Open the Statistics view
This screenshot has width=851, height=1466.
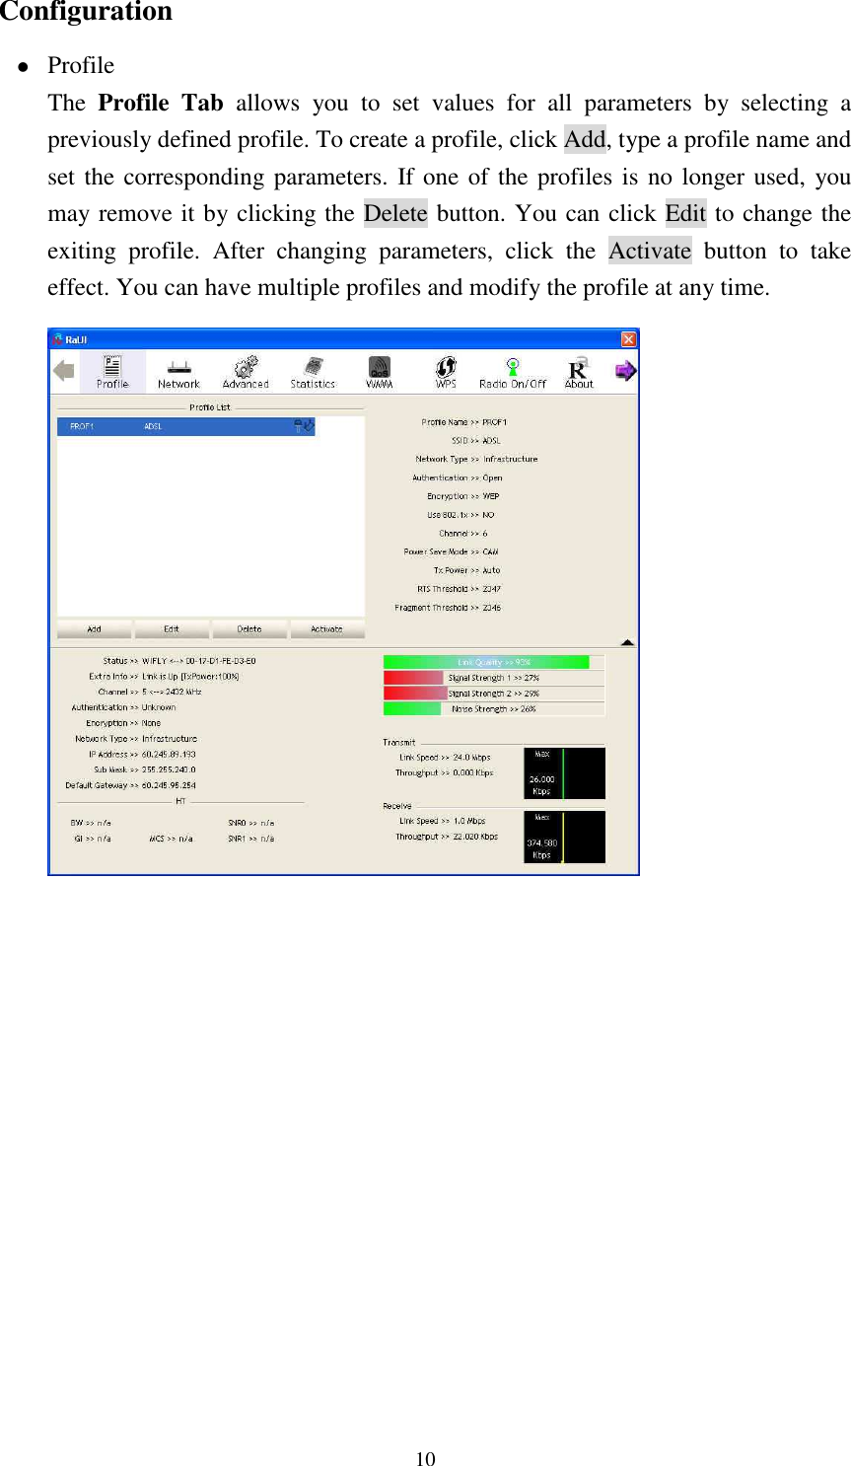313,372
